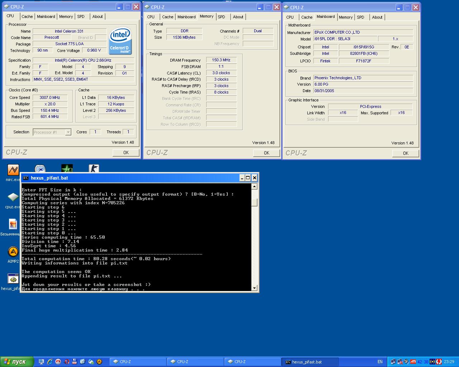Click the BIOS date 08/31/2005 field
459x367 pixels.
click(363, 91)
